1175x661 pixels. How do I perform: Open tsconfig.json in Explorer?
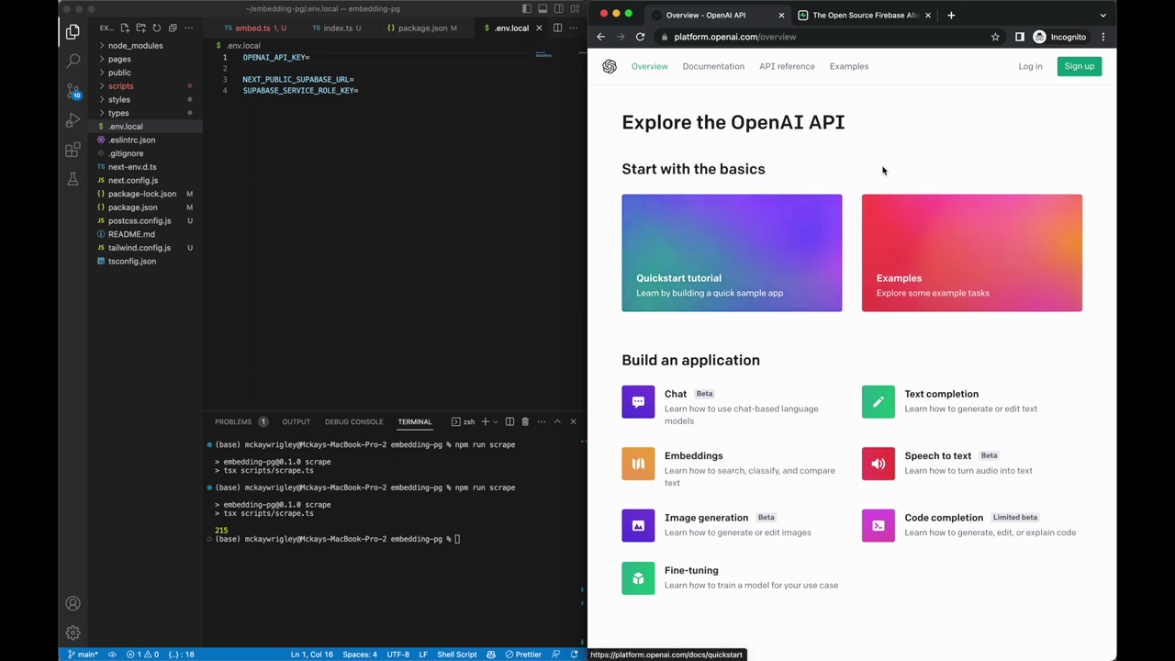pos(131,261)
